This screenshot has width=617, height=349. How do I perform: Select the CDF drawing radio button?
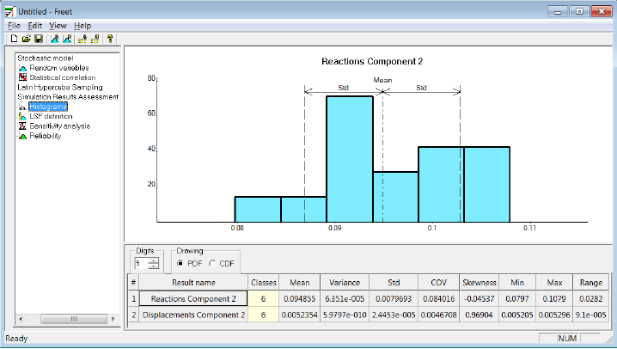[x=212, y=263]
